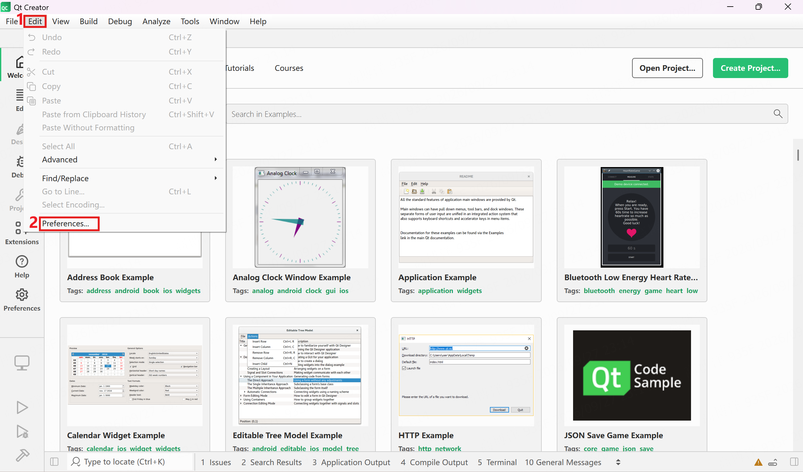803x472 pixels.
Task: Open the Help mode in sidebar
Action: (x=22, y=267)
